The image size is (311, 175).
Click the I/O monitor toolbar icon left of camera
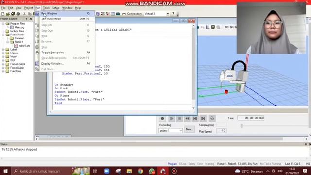tap(113, 14)
